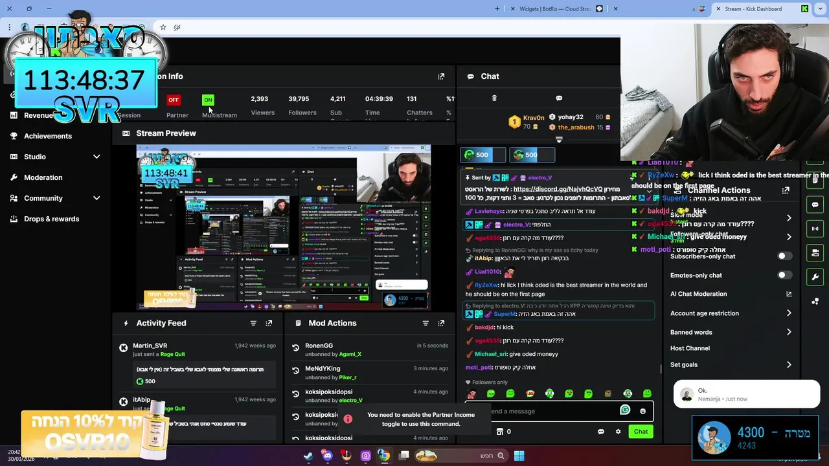Image resolution: width=829 pixels, height=466 pixels.
Task: Open chat settings gear icon
Action: coord(618,432)
